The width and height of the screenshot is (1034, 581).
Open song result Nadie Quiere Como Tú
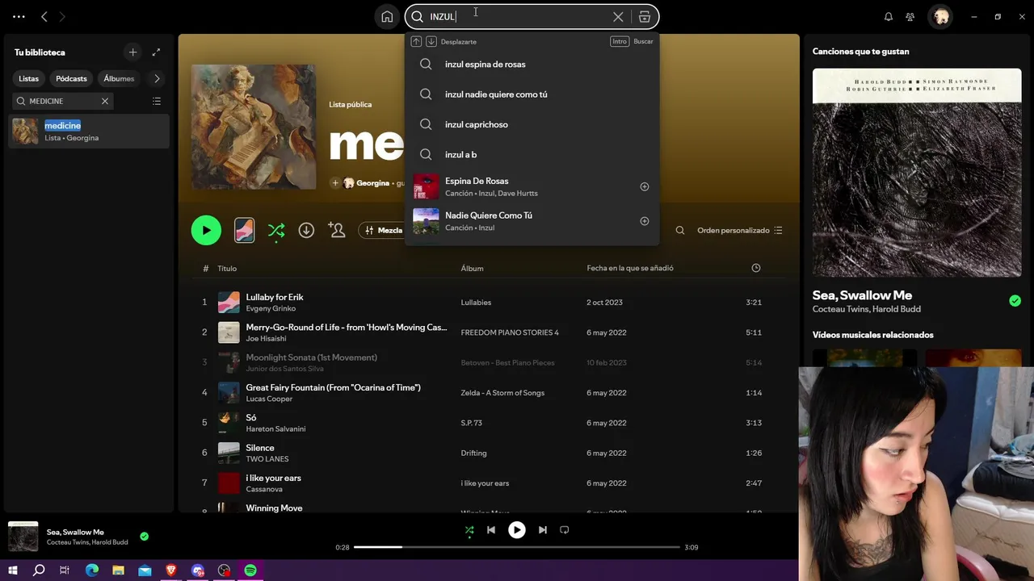click(x=532, y=221)
